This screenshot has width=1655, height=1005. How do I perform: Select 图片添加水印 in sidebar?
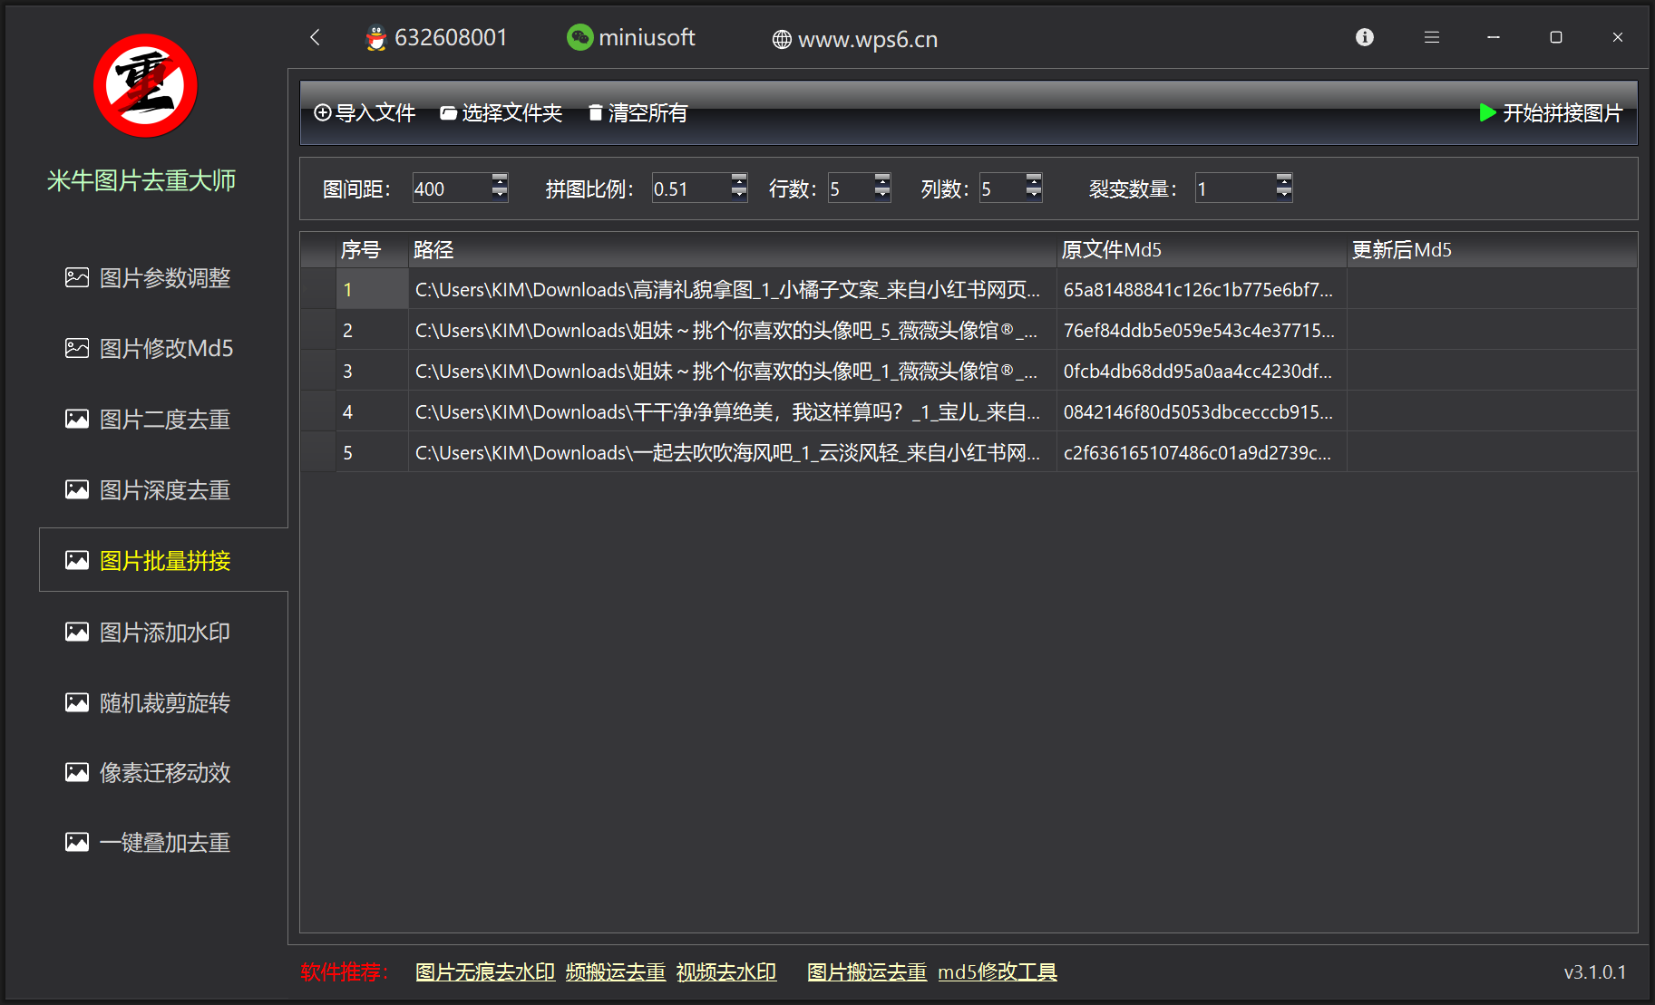164,633
